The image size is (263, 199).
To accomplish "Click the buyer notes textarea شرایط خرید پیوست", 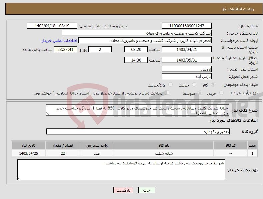I will (x=121, y=170).
